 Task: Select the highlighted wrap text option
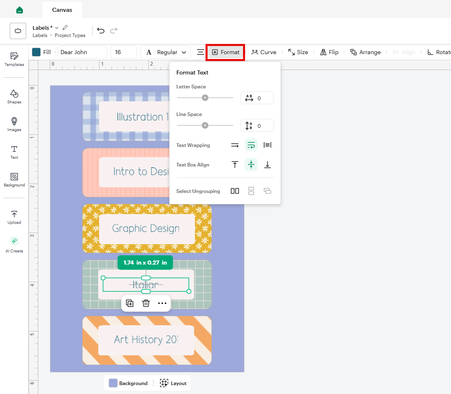point(251,145)
